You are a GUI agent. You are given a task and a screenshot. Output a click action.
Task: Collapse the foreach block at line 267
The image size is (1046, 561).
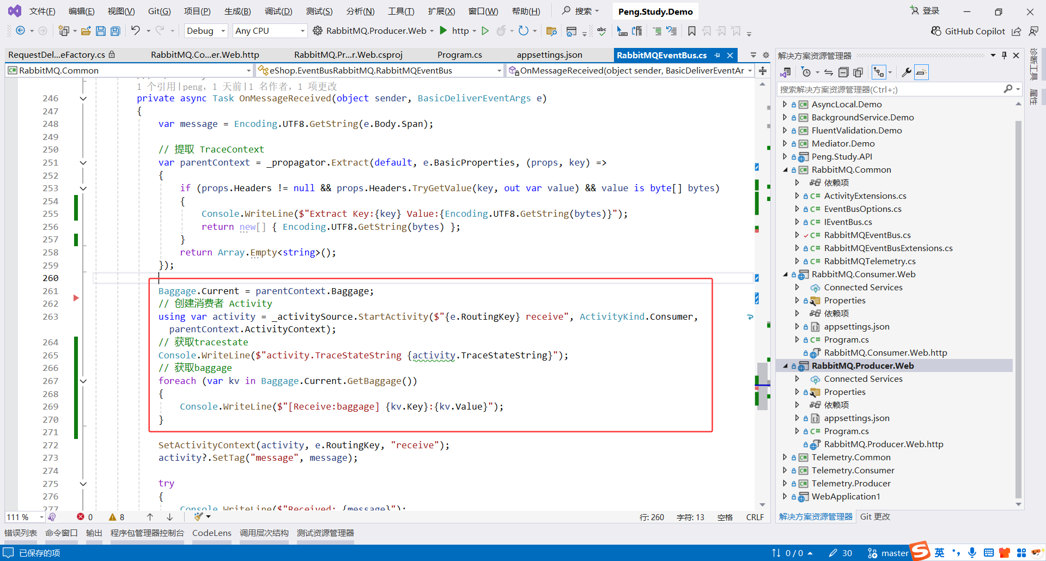click(83, 381)
